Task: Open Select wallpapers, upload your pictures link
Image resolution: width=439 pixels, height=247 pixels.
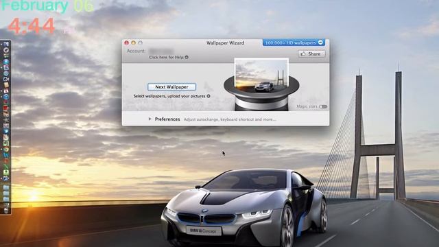Action: 171,96
